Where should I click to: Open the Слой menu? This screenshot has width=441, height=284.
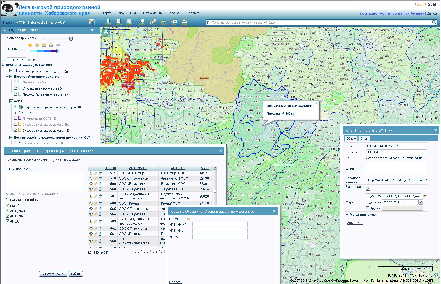click(121, 13)
